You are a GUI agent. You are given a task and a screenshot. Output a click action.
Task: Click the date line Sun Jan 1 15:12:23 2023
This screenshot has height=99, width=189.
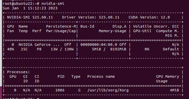pos(30,8)
